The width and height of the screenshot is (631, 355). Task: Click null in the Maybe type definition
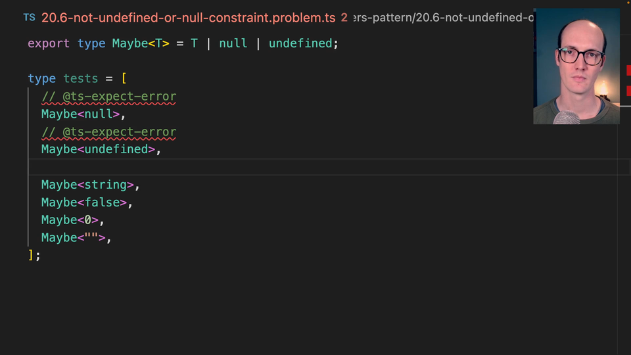(x=233, y=43)
